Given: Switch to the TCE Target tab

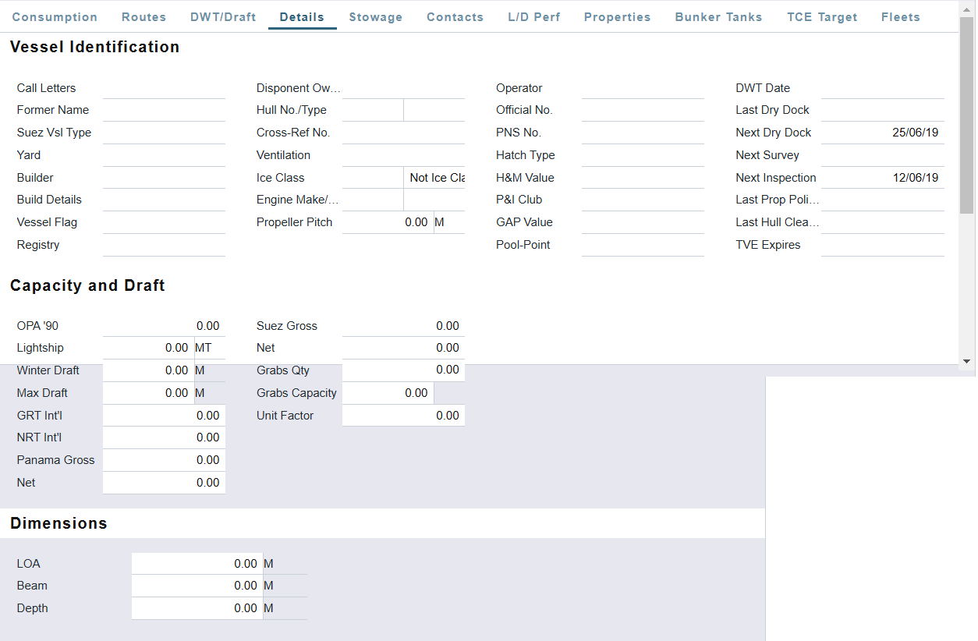Looking at the screenshot, I should pyautogui.click(x=822, y=16).
